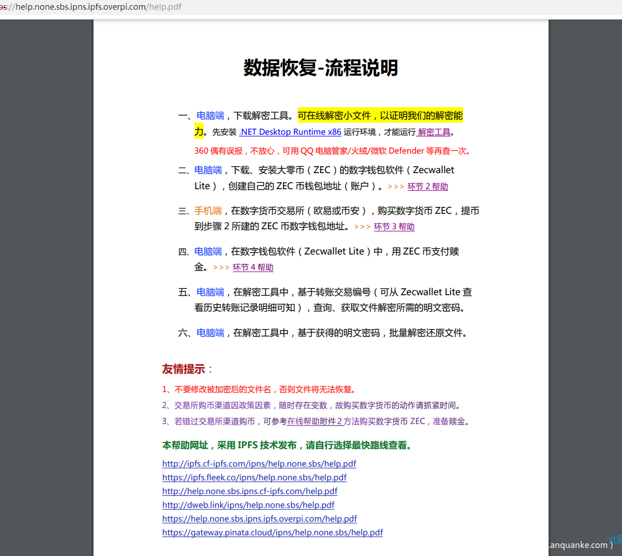This screenshot has height=556, width=622.
Task: Open the 环节 2 帮助 link
Action: pyautogui.click(x=427, y=187)
